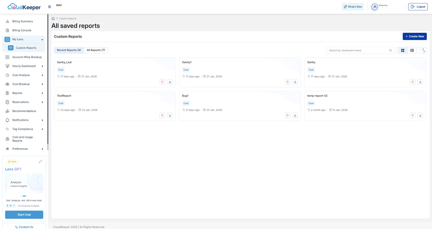
Task: Delete the Bug1 report
Action: tap(288, 115)
